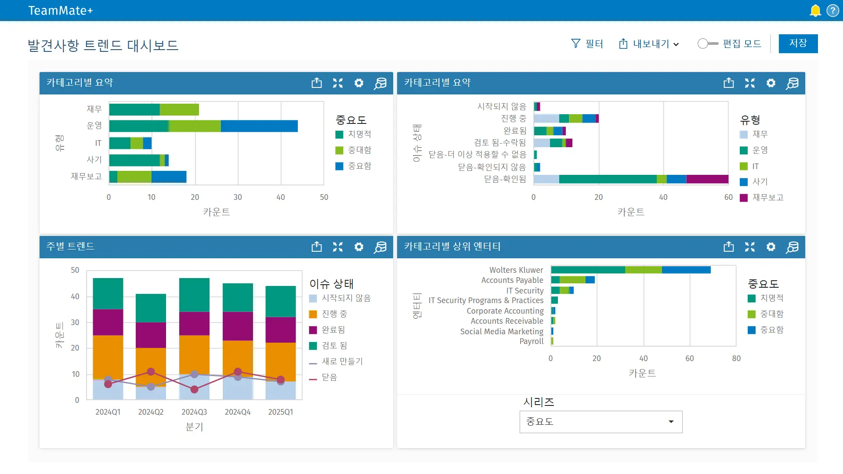
Task: Click the 저장 button
Action: [x=798, y=43]
